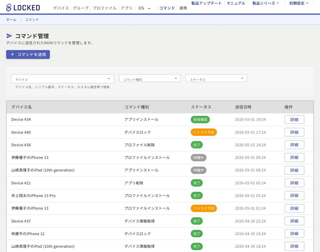Viewport: 320px width, 252px height.
Task: Open the デバイス nav tab
Action: coord(61,8)
